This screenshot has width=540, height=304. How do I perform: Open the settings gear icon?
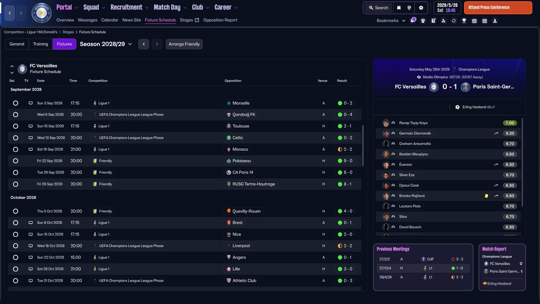pos(421,8)
